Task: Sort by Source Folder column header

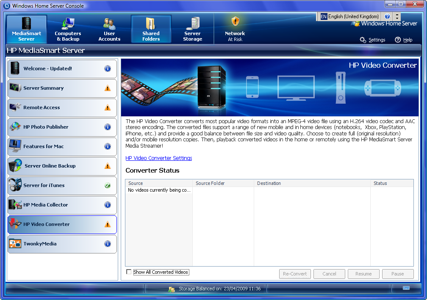Action: point(223,183)
